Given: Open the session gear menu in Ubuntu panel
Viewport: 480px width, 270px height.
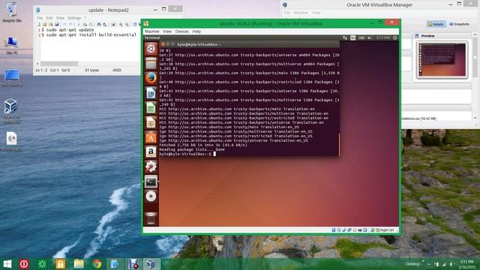Looking at the screenshot, I should [395, 37].
